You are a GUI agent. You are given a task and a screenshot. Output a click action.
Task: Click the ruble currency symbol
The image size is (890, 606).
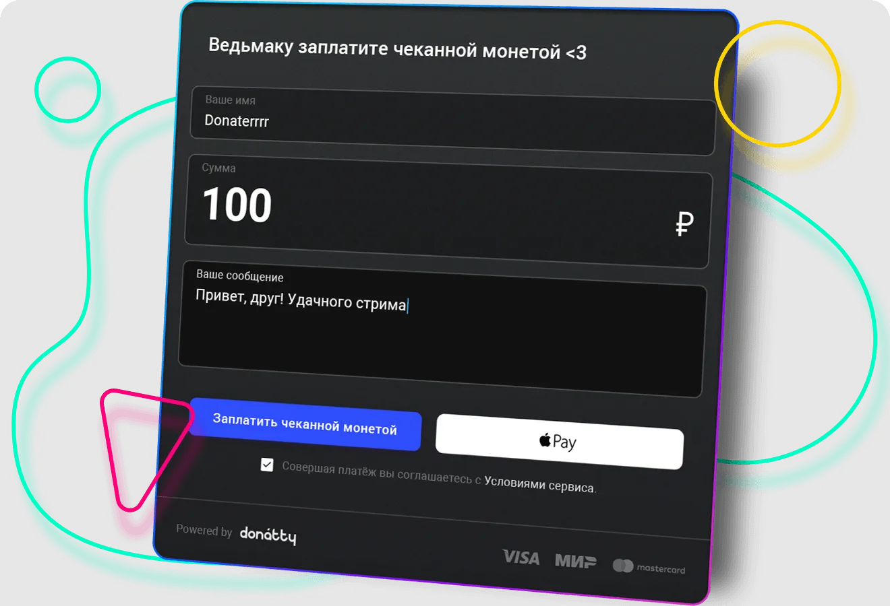click(684, 224)
